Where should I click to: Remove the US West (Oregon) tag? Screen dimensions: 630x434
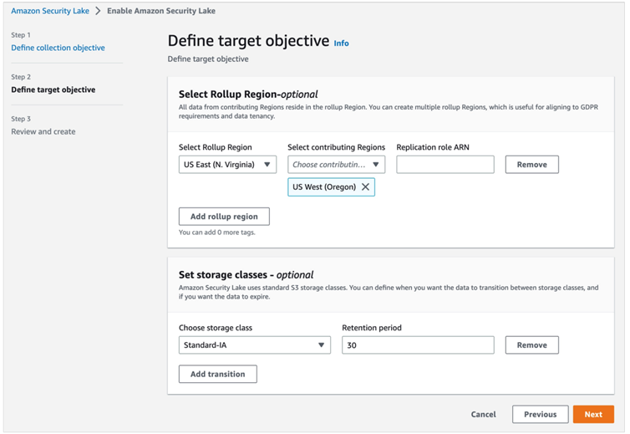pyautogui.click(x=365, y=187)
